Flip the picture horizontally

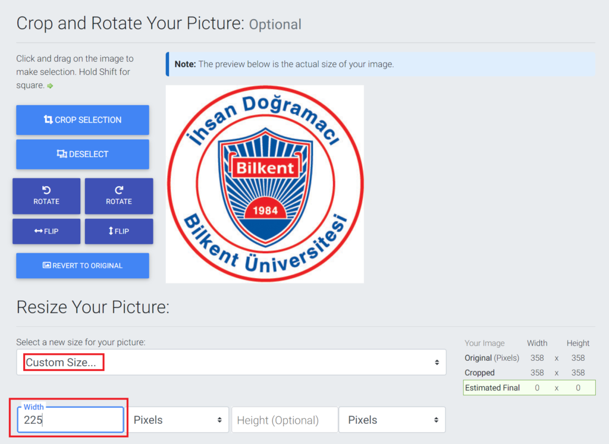pyautogui.click(x=46, y=231)
